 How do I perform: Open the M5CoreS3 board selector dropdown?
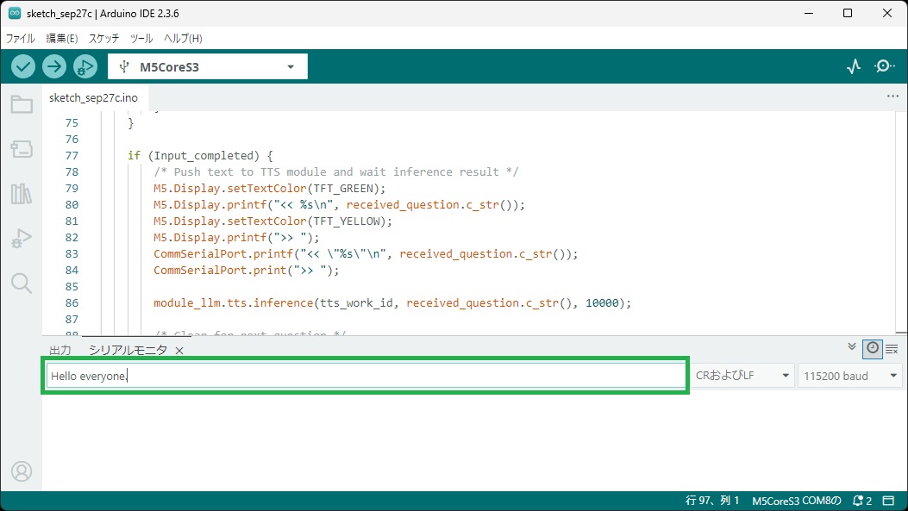[208, 66]
